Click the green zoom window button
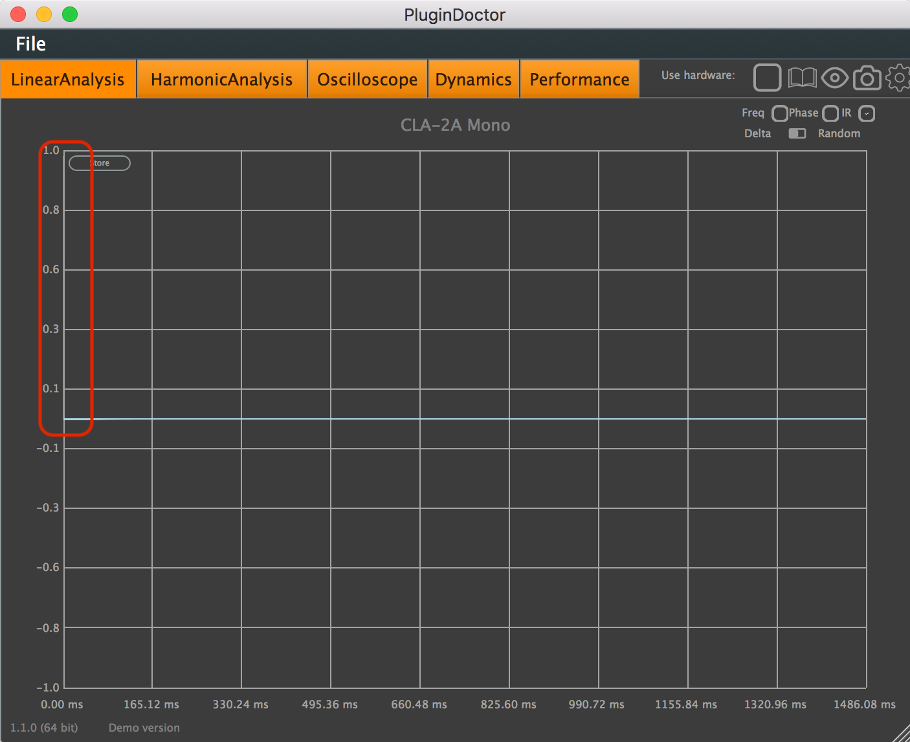The width and height of the screenshot is (910, 742). click(x=70, y=14)
